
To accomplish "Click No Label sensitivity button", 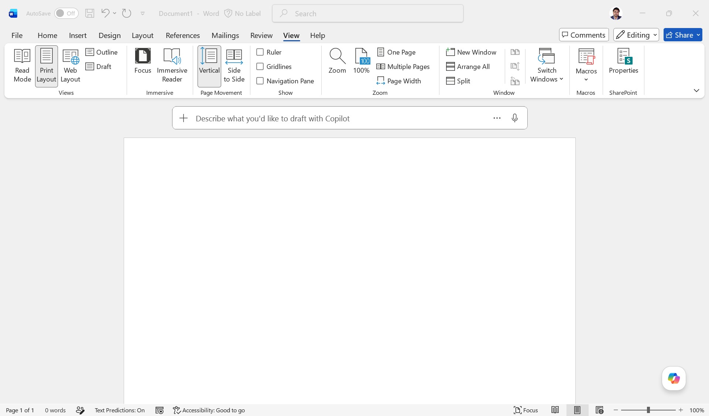I will pos(243,13).
